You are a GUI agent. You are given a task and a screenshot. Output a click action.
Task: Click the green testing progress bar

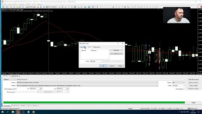pyautogui.click(x=94, y=103)
